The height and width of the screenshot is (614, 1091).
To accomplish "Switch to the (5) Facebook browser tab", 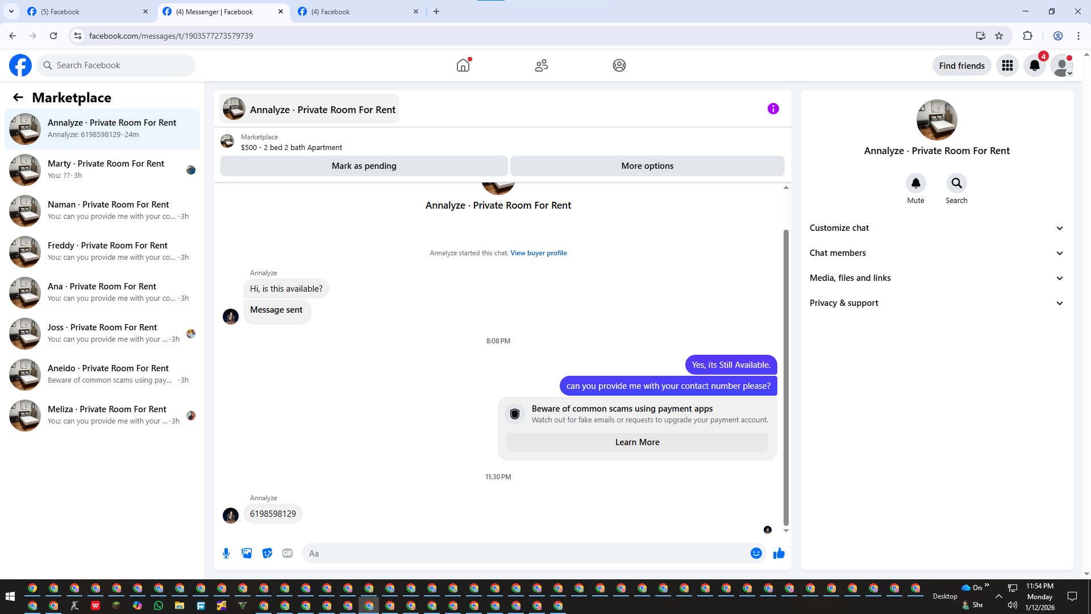I will [x=85, y=11].
